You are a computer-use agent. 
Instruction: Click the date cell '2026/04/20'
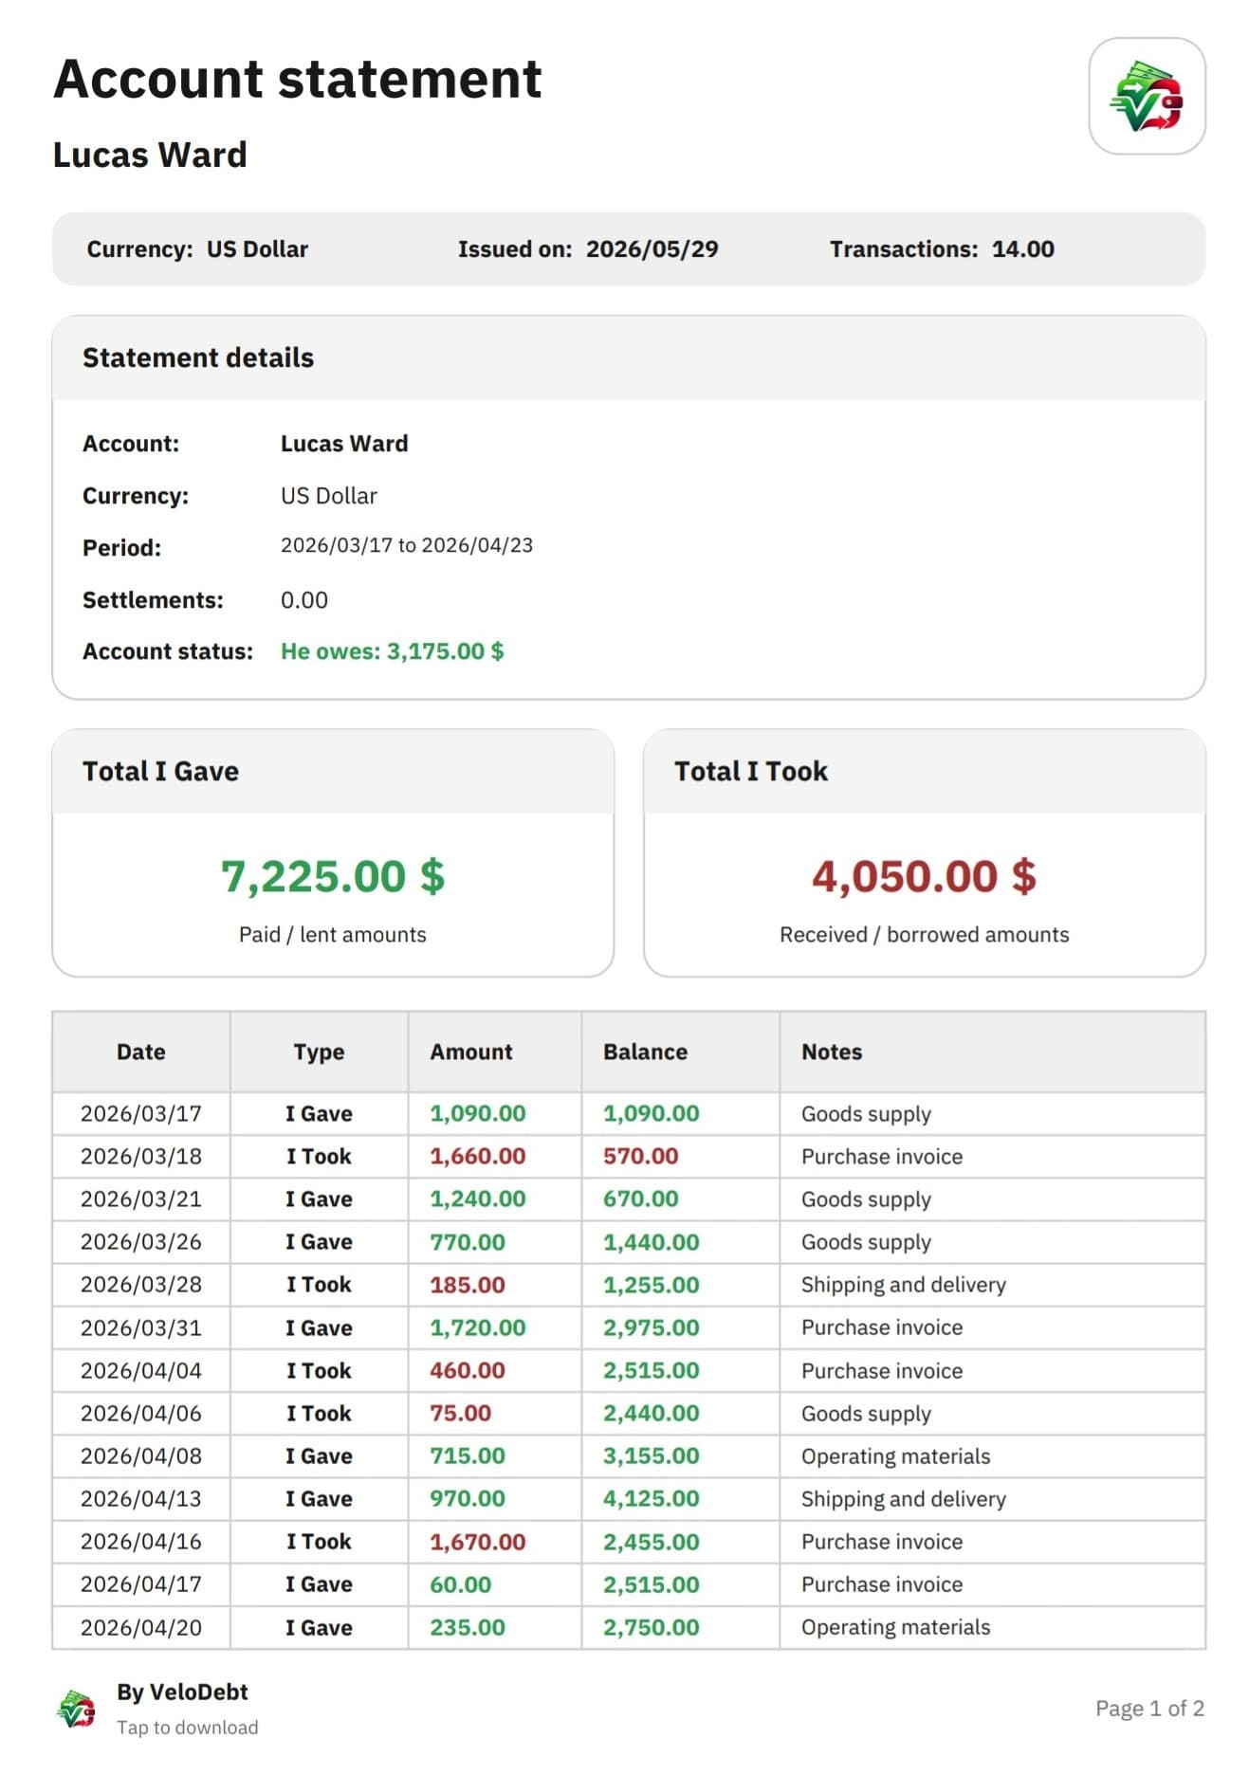[141, 1627]
